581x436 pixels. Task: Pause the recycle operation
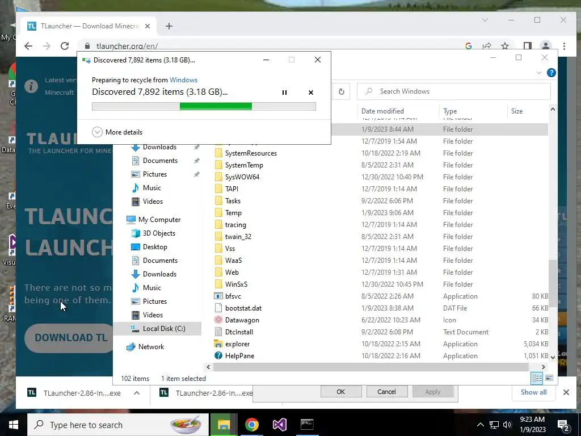click(x=284, y=93)
